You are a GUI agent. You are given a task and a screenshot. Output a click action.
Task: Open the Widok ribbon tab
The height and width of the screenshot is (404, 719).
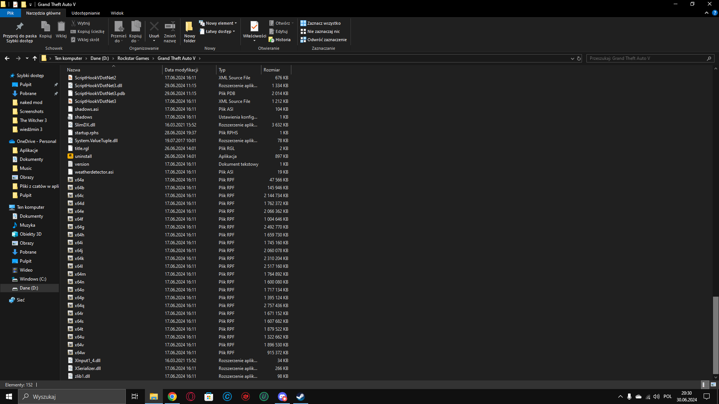point(117,13)
